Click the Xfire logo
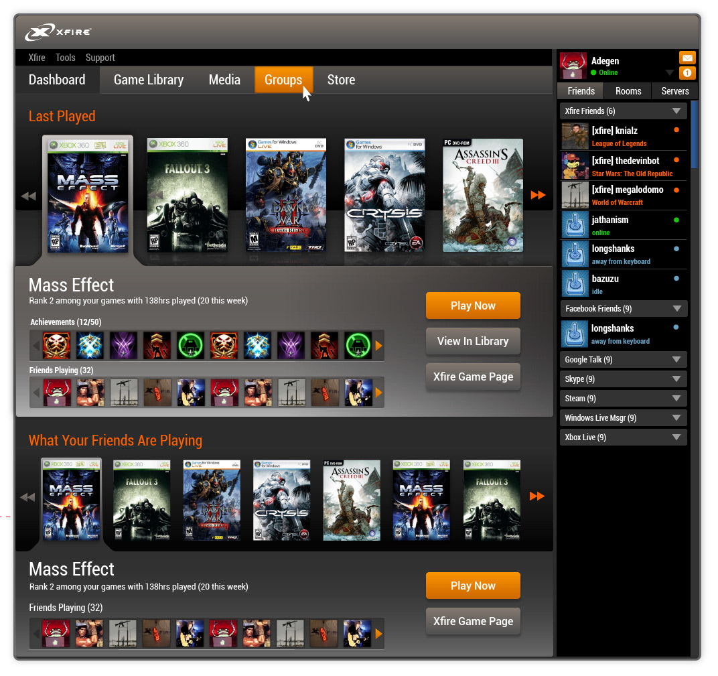This screenshot has height=676, width=718. tap(57, 31)
